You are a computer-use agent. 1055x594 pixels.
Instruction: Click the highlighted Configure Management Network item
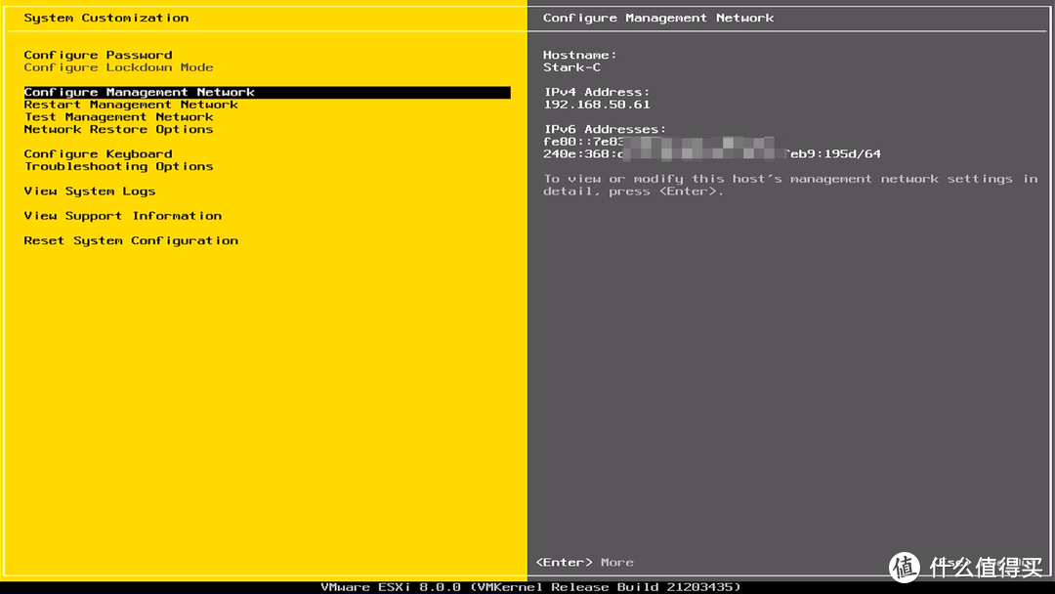pyautogui.click(x=140, y=92)
